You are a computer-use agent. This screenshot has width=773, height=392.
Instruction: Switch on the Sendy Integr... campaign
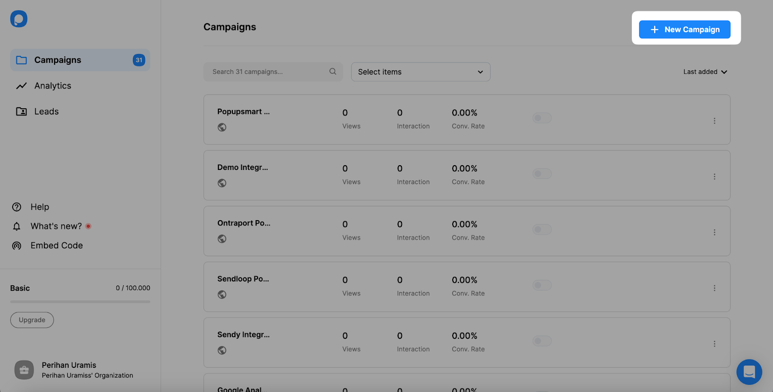(x=542, y=341)
